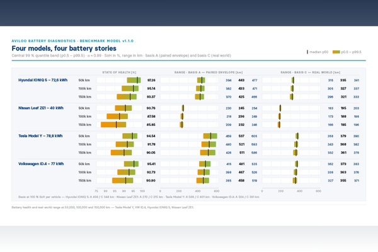Click the SoH value 93.37
The image size is (378, 252).
(x=151, y=97)
